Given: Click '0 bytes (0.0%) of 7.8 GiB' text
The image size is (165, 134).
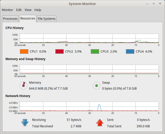Looking at the screenshot, I should pos(119,88).
